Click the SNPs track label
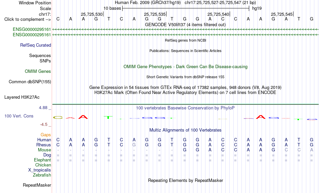 coord(45,61)
